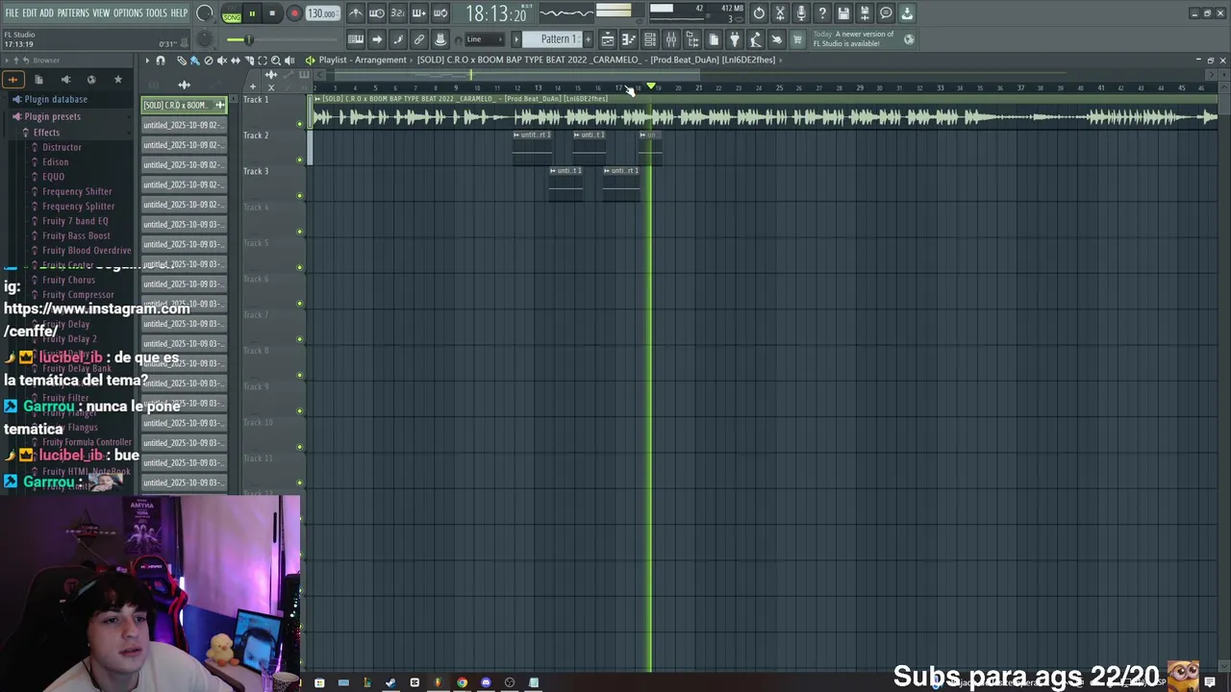Screen dimensions: 1231x692
Task: Mute Track 3 with its green dot
Action: tap(300, 196)
